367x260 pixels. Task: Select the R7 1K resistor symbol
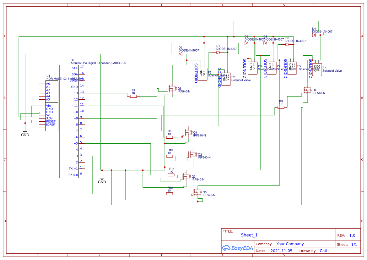(133, 96)
